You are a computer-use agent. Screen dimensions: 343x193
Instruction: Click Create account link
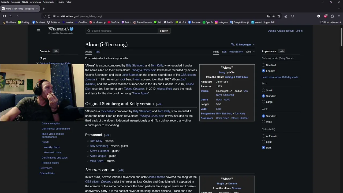[286, 31]
